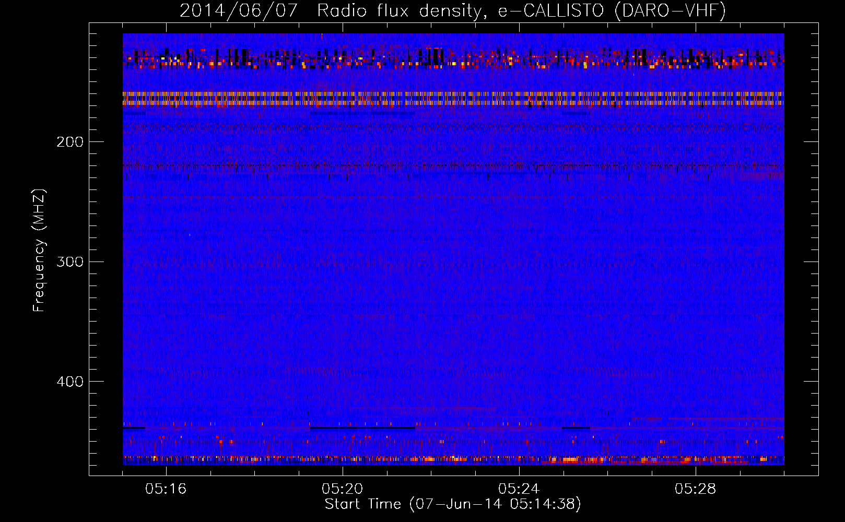Click the "300" frequency tick label
Image resolution: width=845 pixels, height=522 pixels.
point(70,262)
